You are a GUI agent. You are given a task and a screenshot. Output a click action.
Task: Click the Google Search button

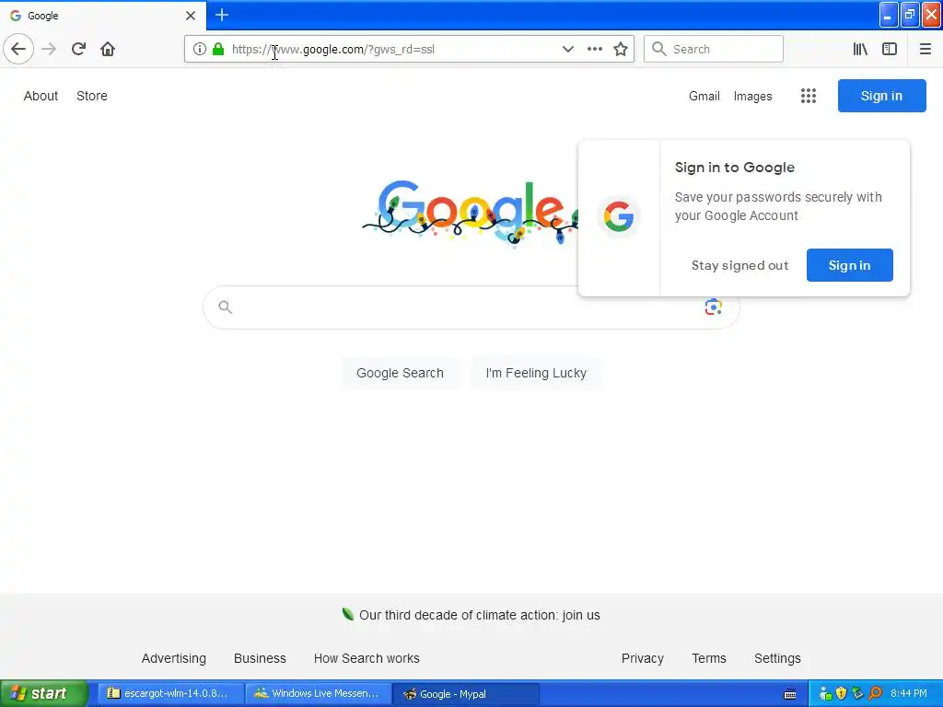[400, 373]
